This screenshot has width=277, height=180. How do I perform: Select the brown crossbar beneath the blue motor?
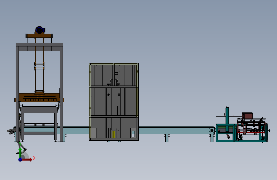[39, 36]
